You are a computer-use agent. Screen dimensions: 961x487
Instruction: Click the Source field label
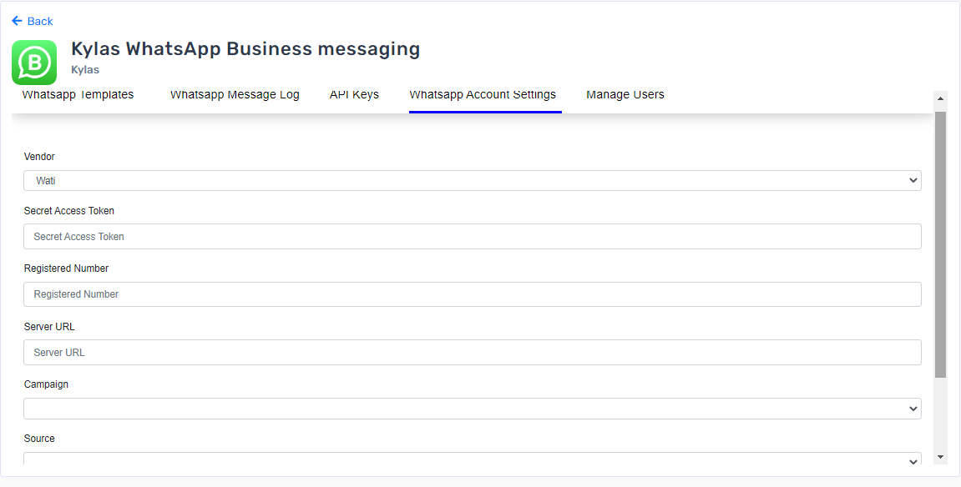tap(39, 438)
